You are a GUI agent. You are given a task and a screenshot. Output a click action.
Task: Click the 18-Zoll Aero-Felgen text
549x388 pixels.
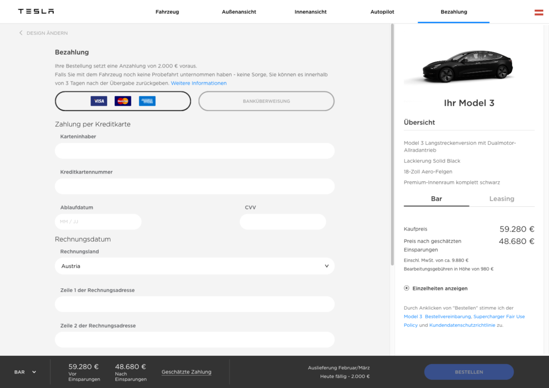point(428,172)
